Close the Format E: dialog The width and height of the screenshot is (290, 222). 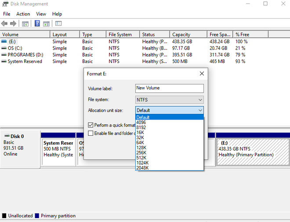tap(202, 74)
